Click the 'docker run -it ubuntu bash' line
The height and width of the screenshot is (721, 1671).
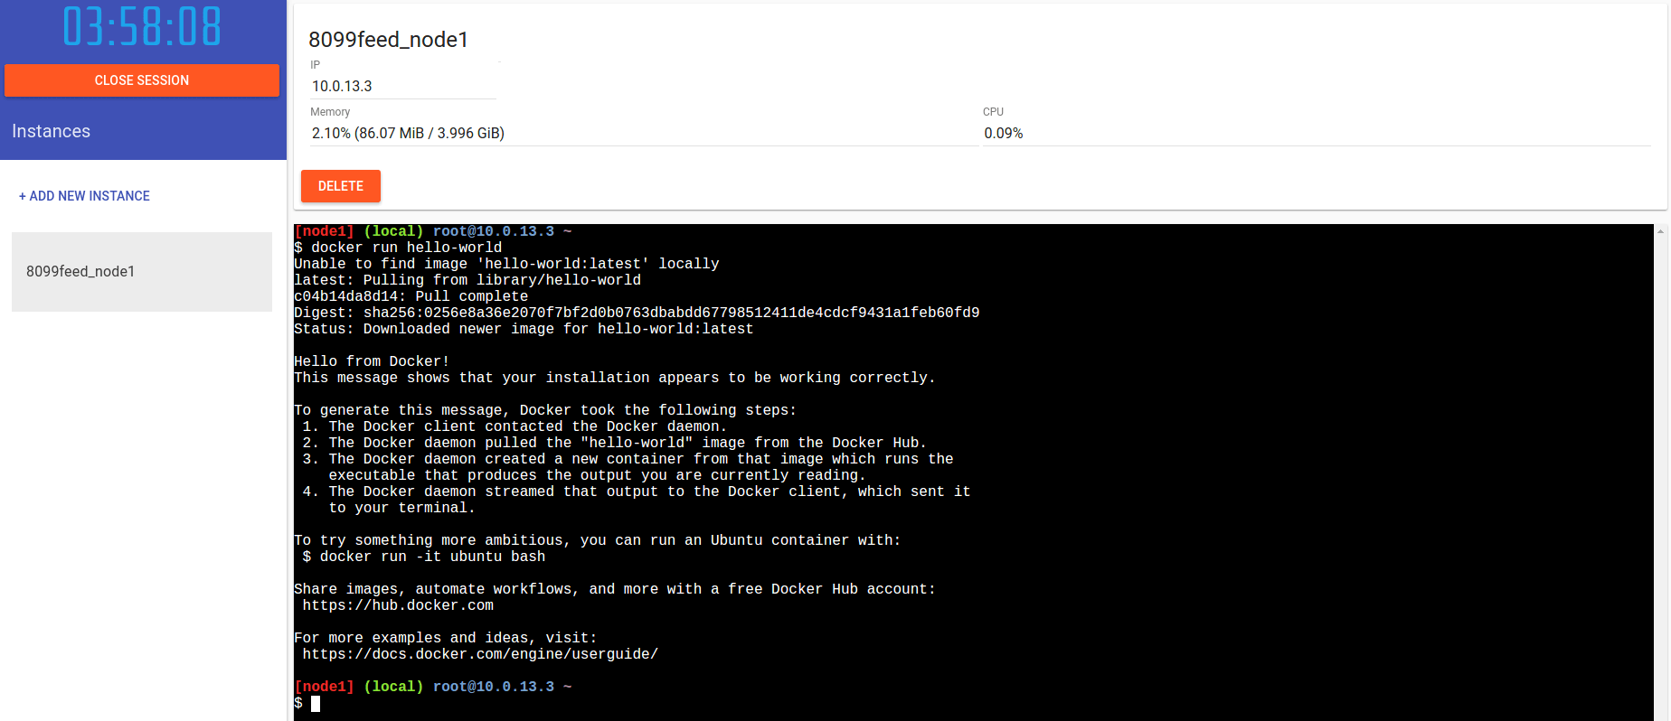424,557
